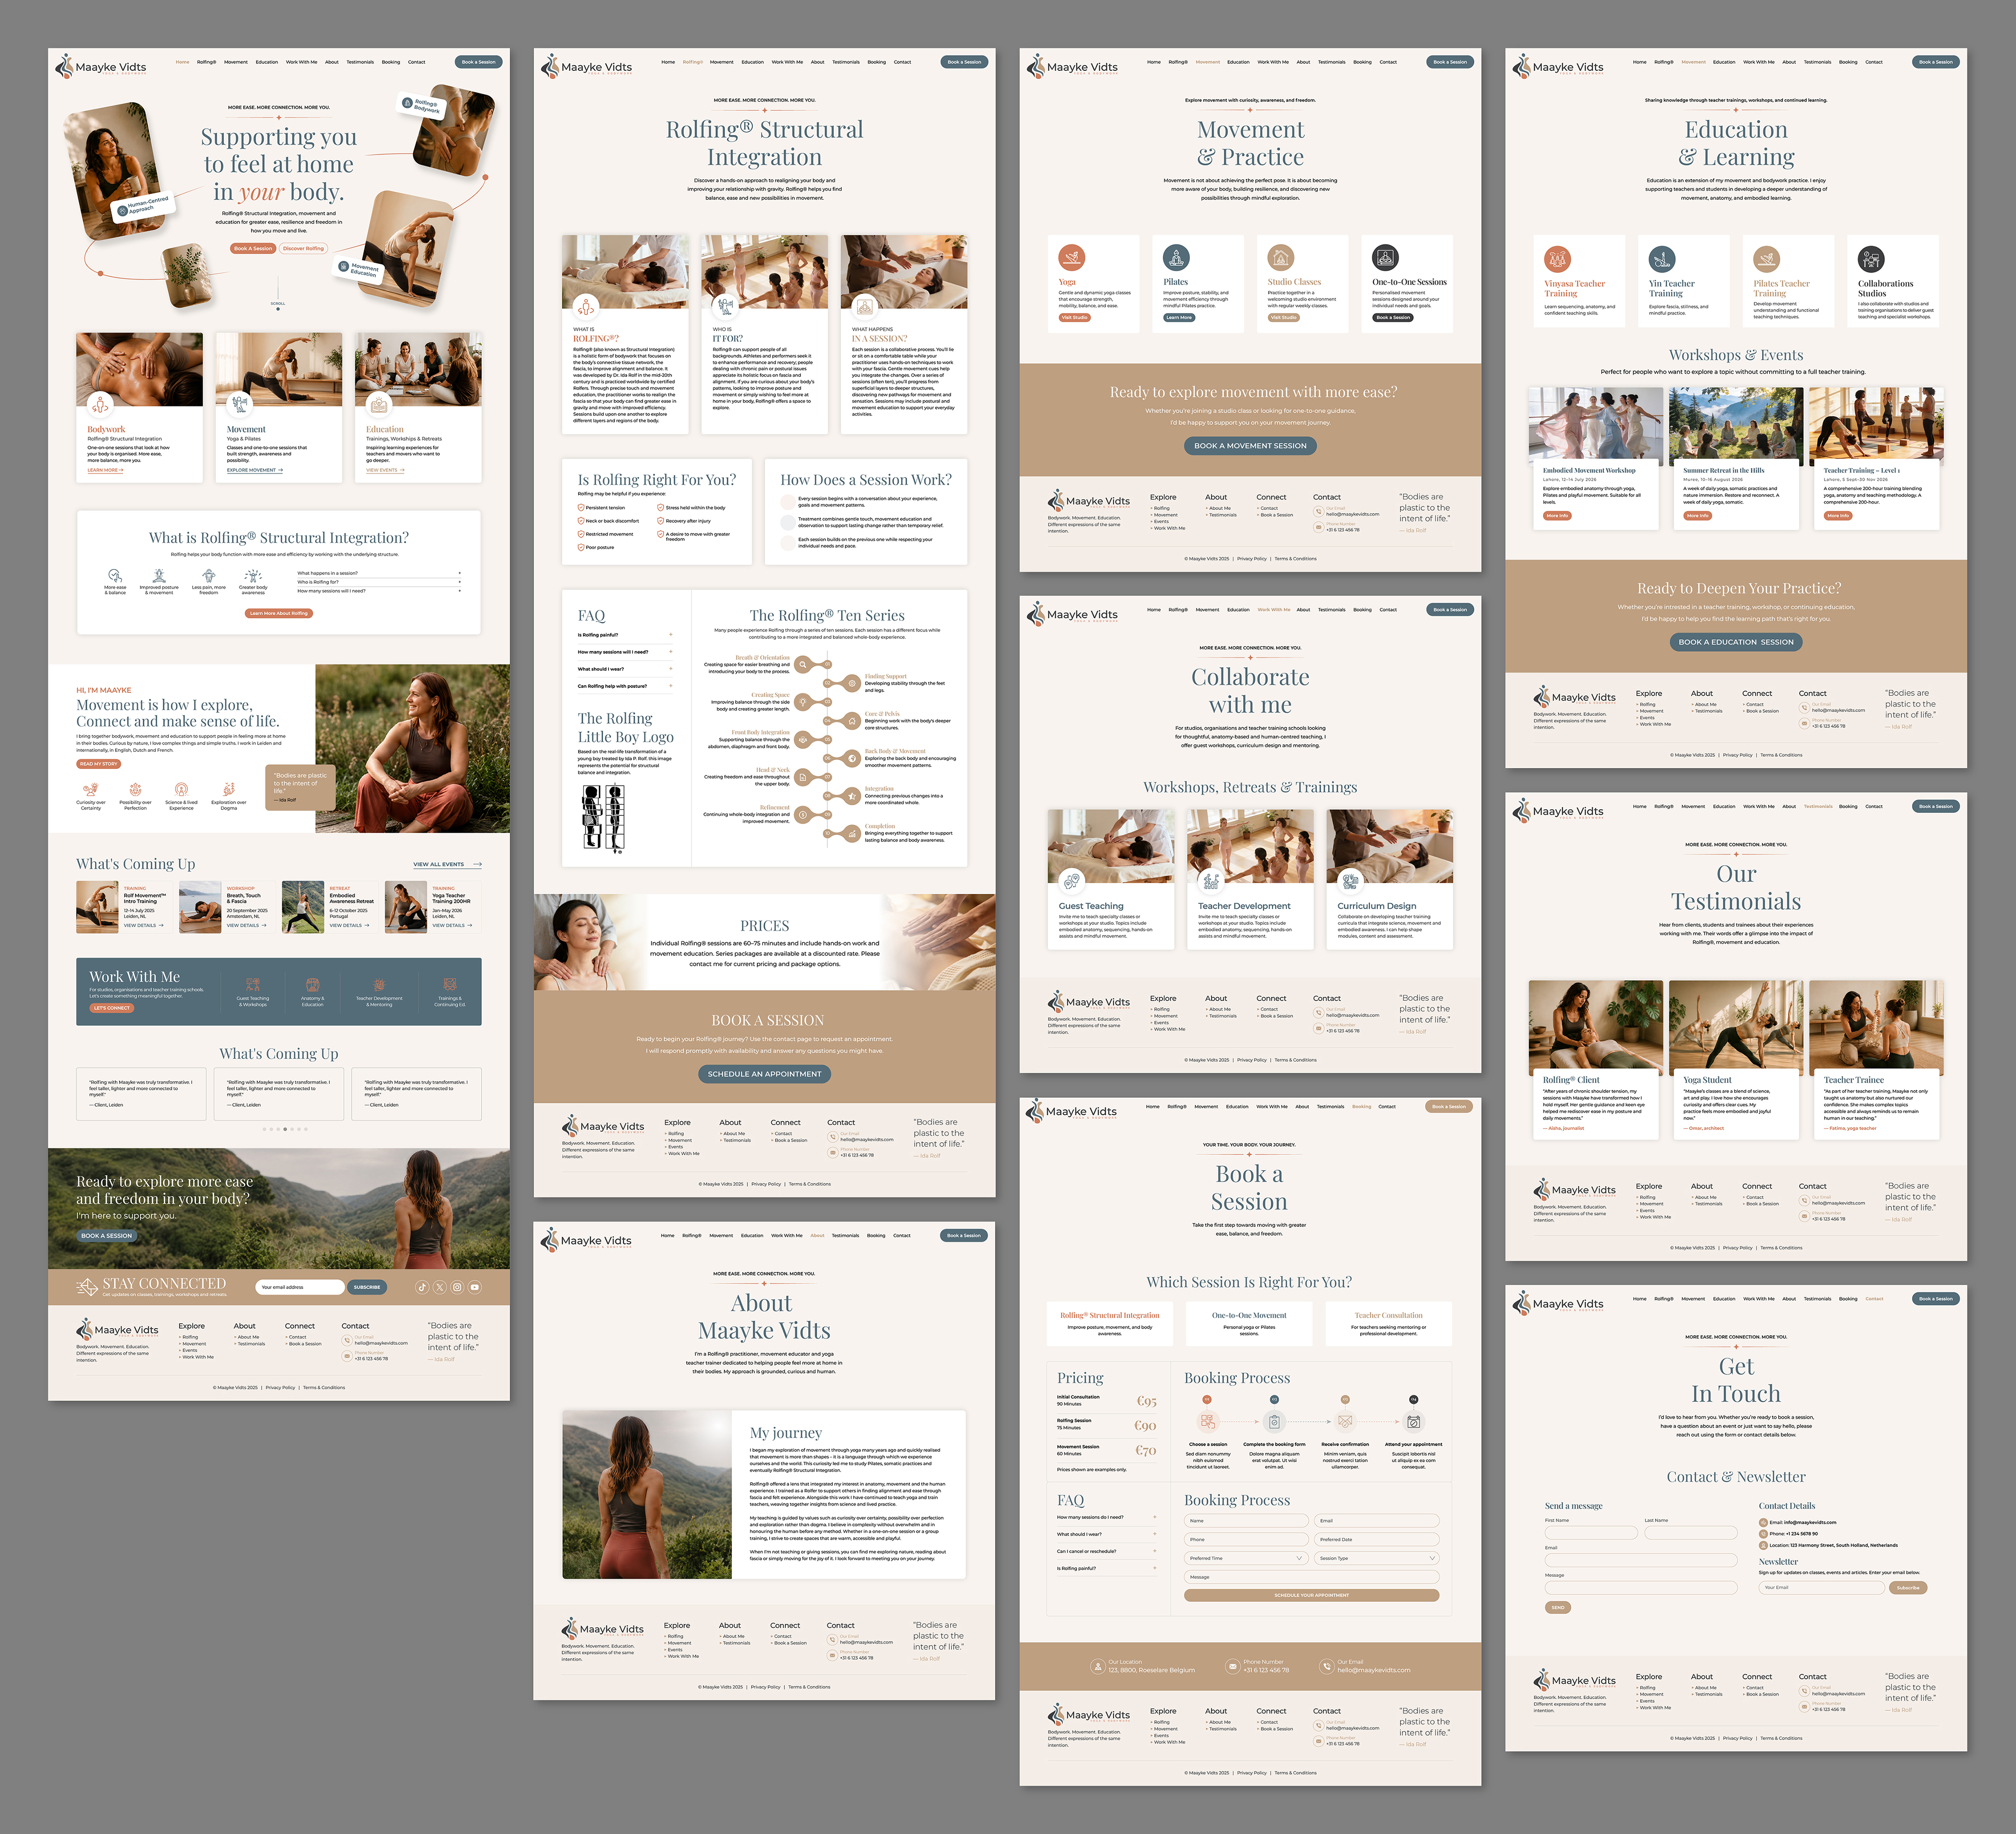Viewport: 2016px width, 1834px height.
Task: Expand 'Can Rolfing help with posture?' question
Action: 624,686
